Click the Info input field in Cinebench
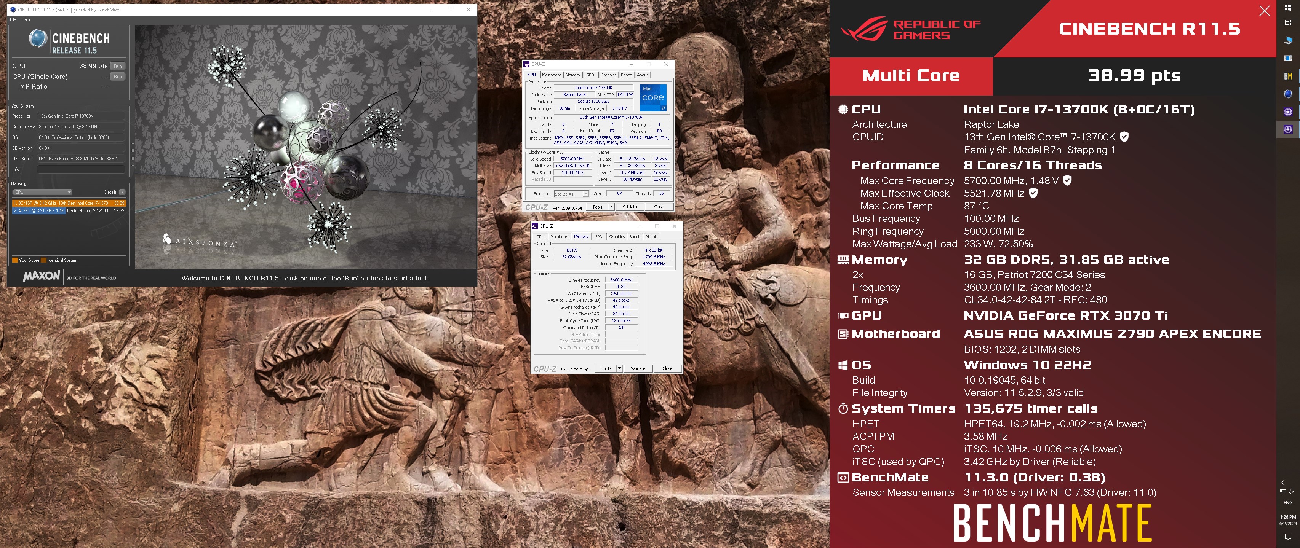1300x548 pixels. click(x=81, y=169)
